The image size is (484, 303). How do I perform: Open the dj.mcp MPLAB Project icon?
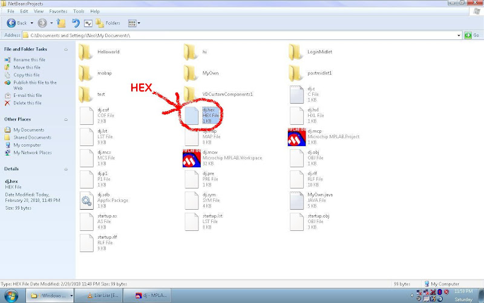pos(296,137)
